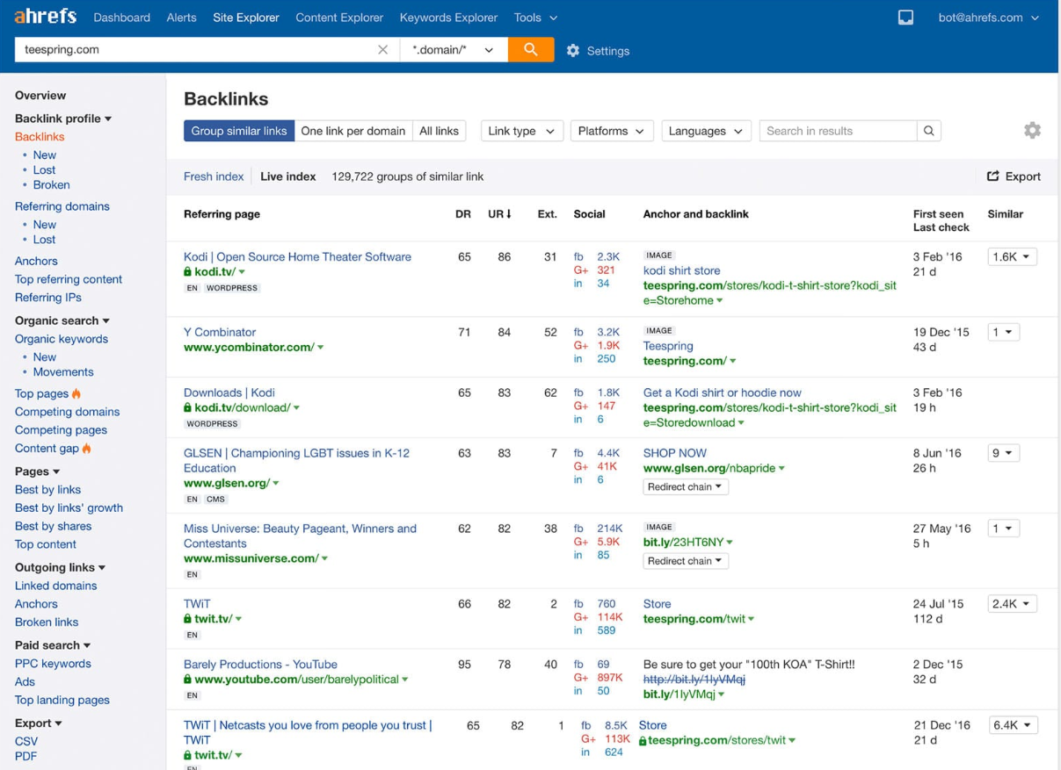Click the Export icon above the table
1061x770 pixels.
993,176
